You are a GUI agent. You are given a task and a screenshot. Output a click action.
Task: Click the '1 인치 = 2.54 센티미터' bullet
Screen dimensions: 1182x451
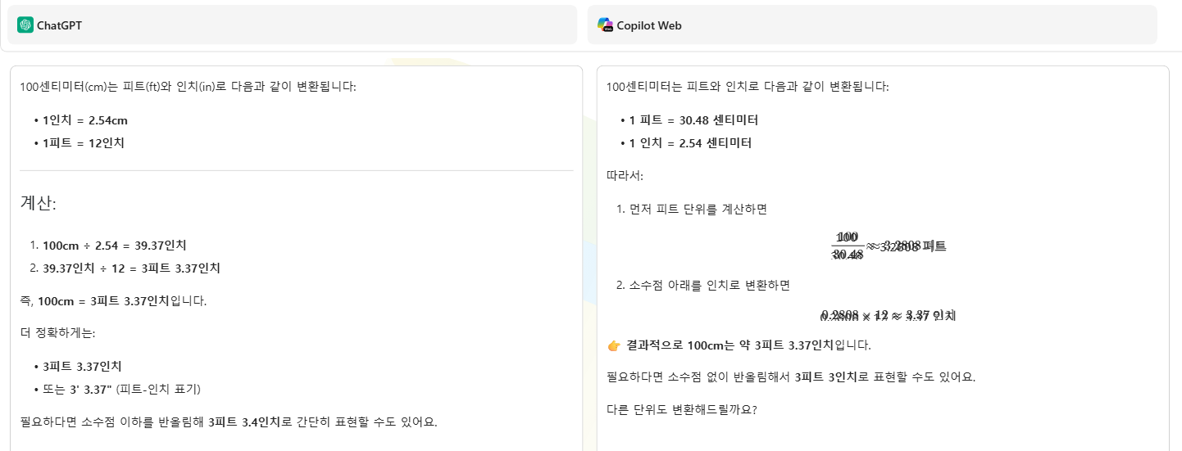coord(690,143)
